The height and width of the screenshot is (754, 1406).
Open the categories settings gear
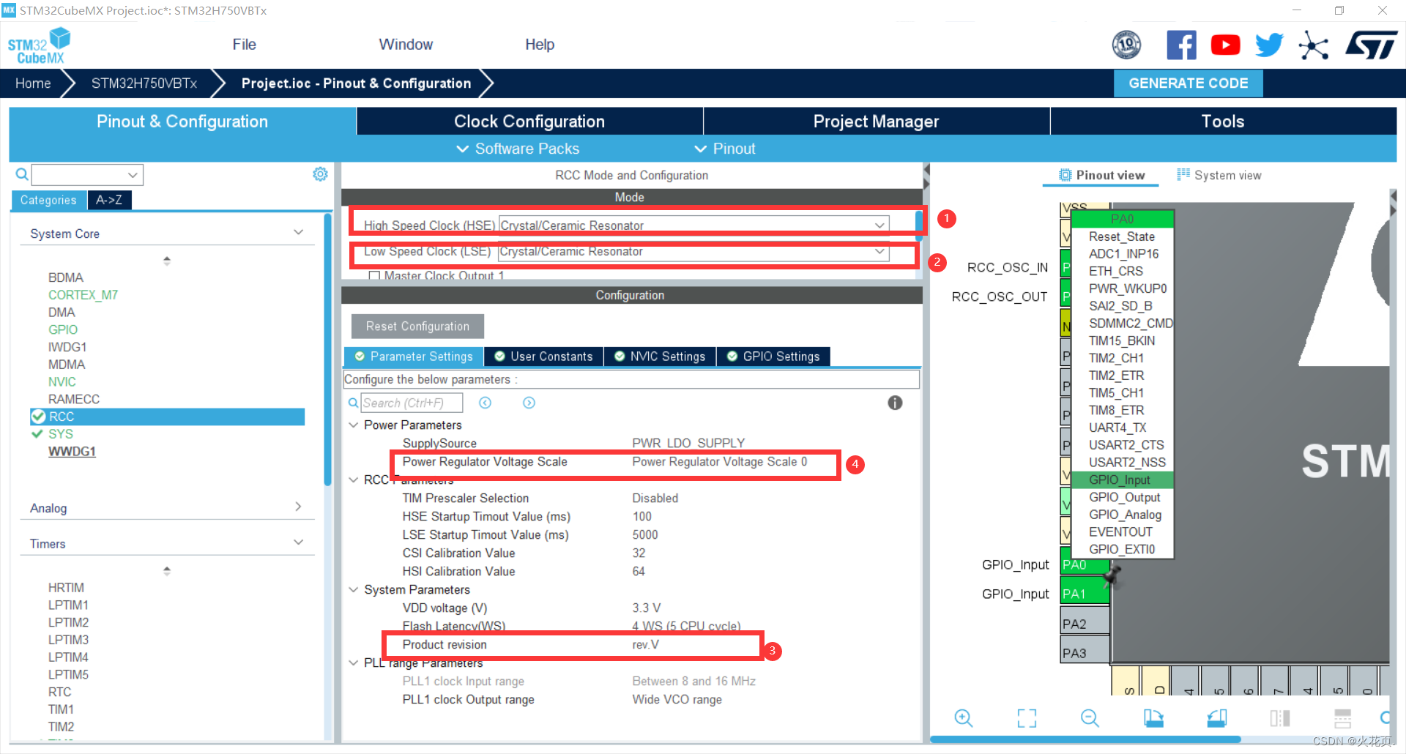pos(320,174)
